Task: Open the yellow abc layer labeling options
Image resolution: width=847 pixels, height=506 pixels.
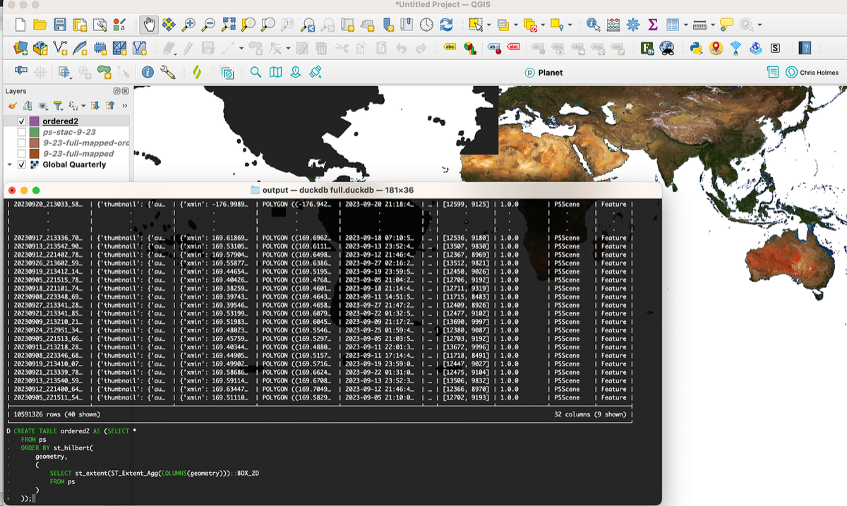Action: point(449,48)
